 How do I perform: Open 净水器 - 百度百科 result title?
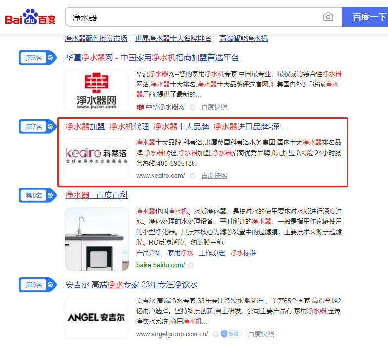97,195
